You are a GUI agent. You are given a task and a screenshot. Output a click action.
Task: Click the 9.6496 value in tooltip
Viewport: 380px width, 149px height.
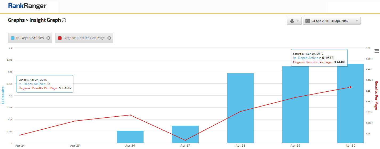(x=65, y=88)
